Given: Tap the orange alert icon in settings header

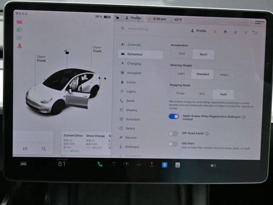Looking at the screenshot, I should [x=215, y=31].
